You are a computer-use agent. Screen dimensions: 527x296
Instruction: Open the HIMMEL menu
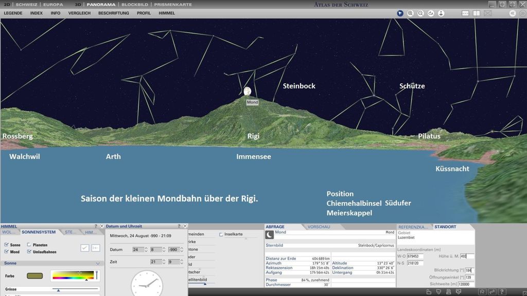click(167, 13)
